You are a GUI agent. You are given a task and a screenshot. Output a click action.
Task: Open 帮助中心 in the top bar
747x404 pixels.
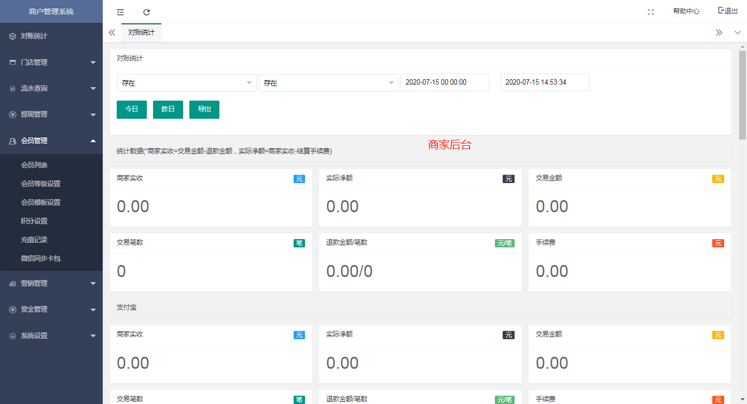[686, 11]
